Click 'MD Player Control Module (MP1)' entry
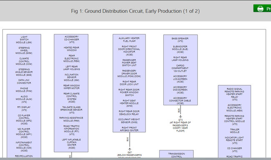The height and width of the screenshot is (160, 271). tap(24, 133)
